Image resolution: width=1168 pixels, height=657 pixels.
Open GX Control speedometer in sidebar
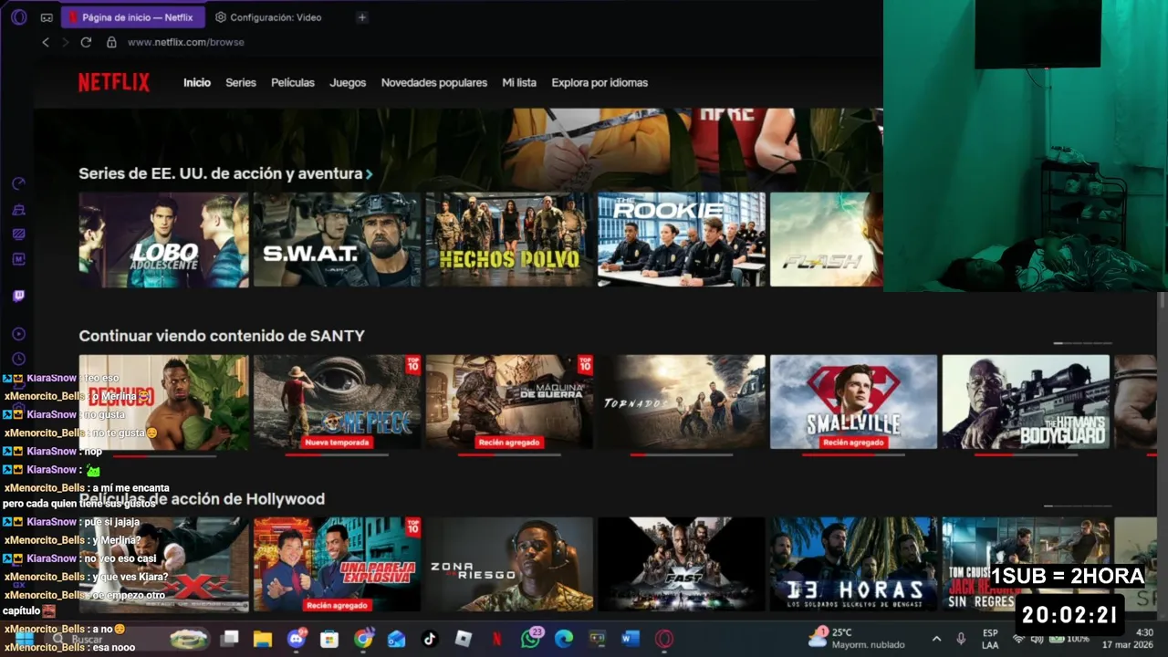(18, 183)
